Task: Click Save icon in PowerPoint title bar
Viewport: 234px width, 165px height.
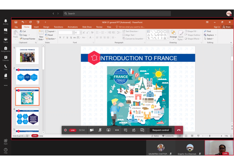Action: [x=16, y=22]
